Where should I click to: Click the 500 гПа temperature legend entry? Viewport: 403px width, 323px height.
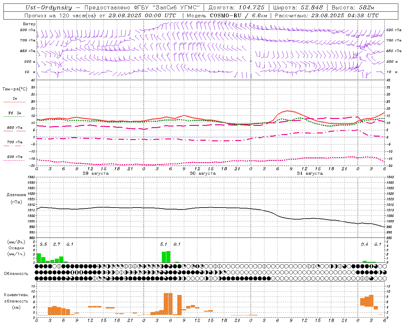point(15,157)
